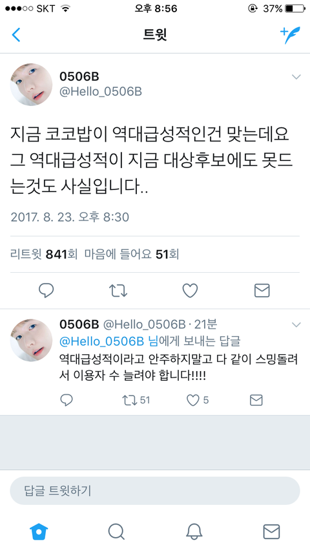Tap reply bubble icon under main tweet
310x552 pixels.
[x=46, y=291]
